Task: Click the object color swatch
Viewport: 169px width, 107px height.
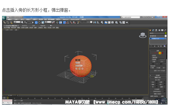Action: tap(166, 33)
